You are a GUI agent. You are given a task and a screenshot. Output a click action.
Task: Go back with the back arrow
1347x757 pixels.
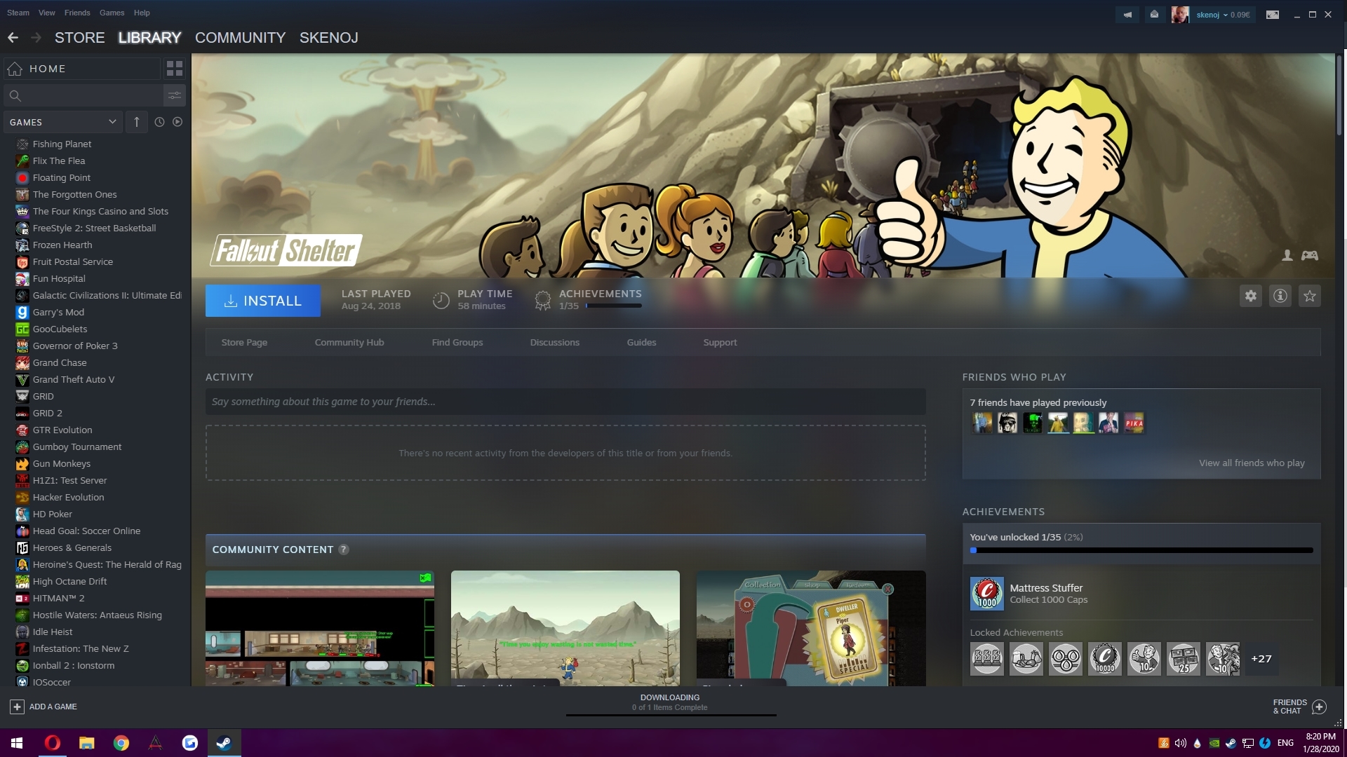coord(13,38)
